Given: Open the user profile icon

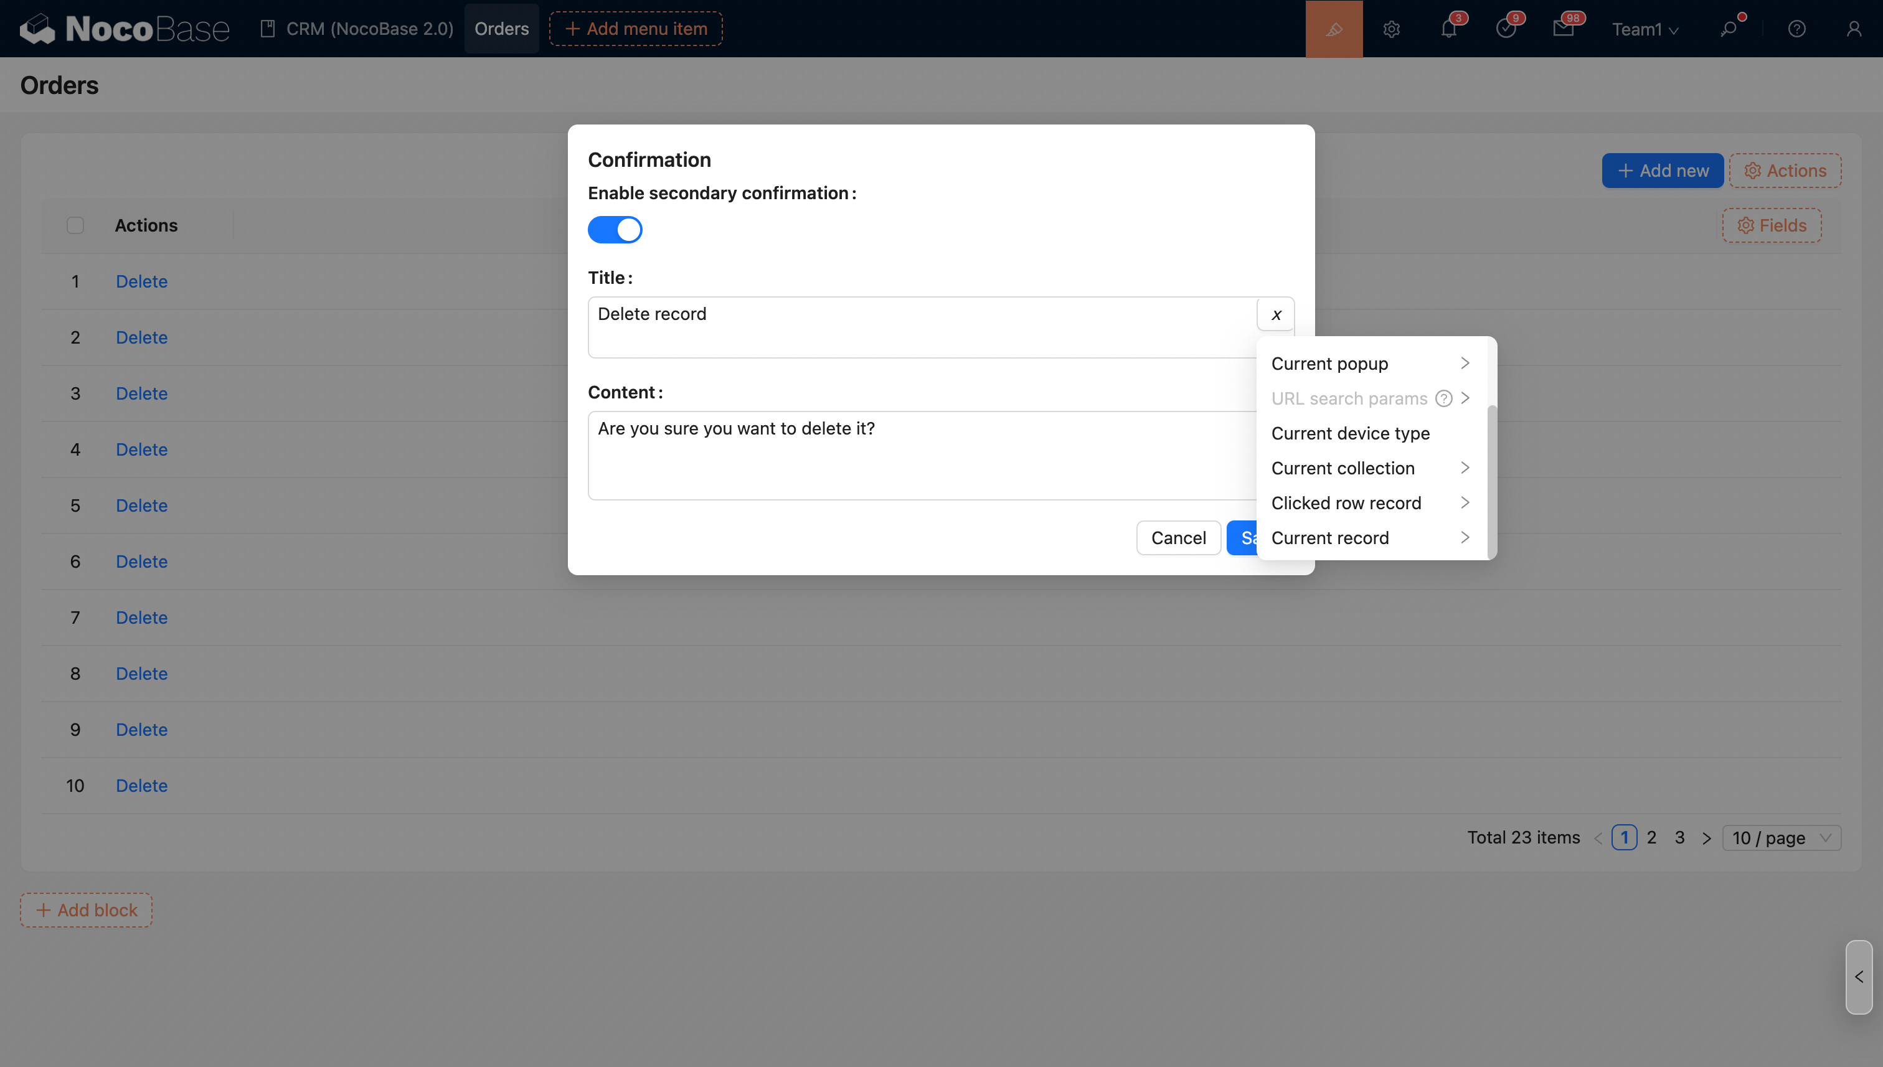Looking at the screenshot, I should pyautogui.click(x=1854, y=29).
